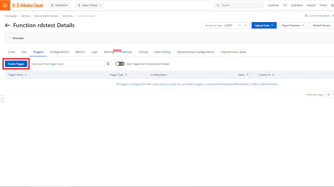Click the magnifier icon in trigger search
The image size is (334, 187).
point(108,64)
